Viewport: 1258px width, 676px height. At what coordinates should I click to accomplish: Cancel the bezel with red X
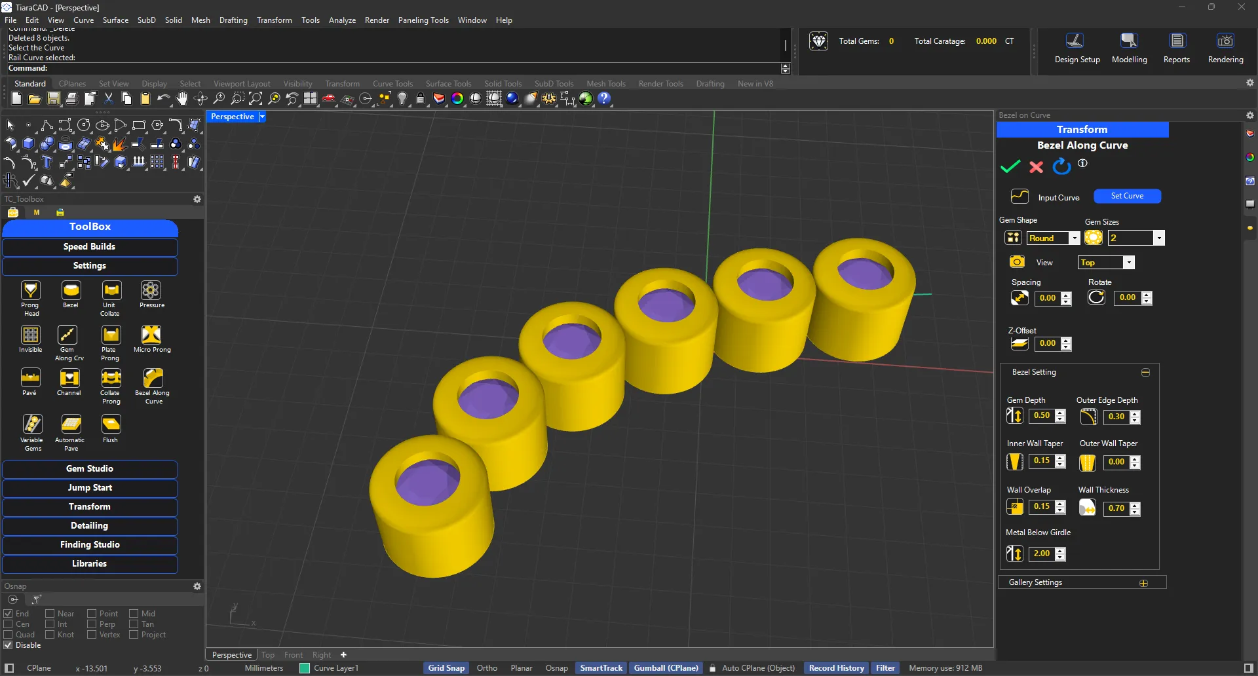(1036, 167)
